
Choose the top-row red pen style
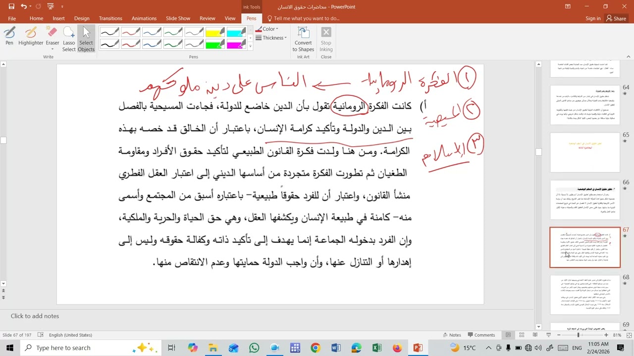point(131,32)
